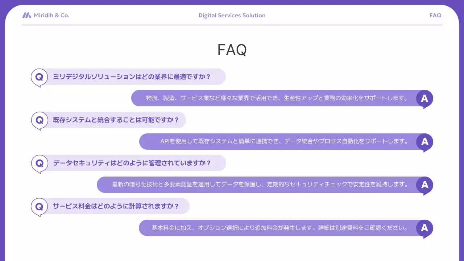Click the Miridih & Co. brand name
Screen dimensions: 464x261
(52, 15)
